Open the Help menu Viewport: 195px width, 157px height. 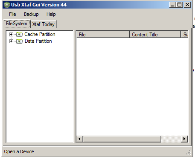coord(51,14)
